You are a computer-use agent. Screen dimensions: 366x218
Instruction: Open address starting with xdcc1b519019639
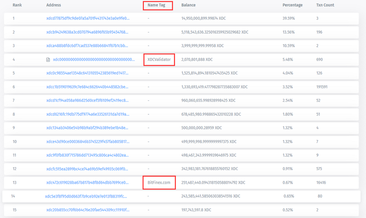click(87, 87)
